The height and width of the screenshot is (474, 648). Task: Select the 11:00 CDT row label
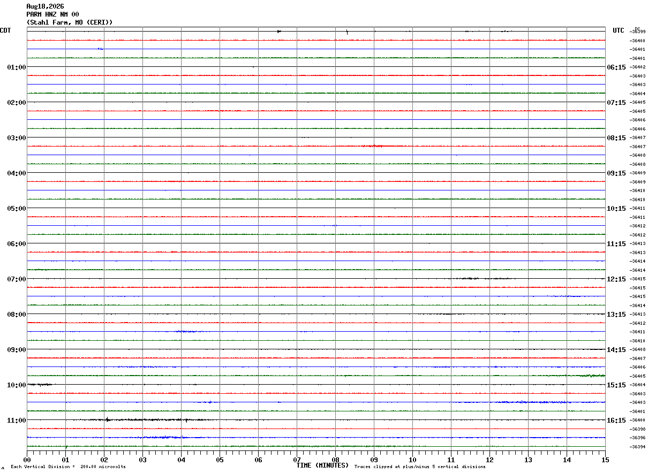(x=17, y=421)
